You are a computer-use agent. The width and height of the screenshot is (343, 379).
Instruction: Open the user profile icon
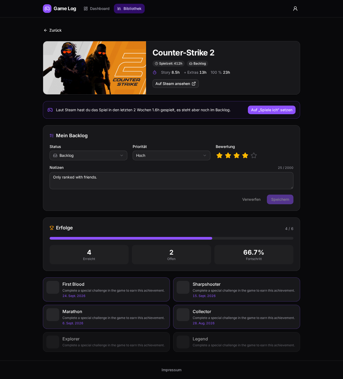[x=295, y=9]
